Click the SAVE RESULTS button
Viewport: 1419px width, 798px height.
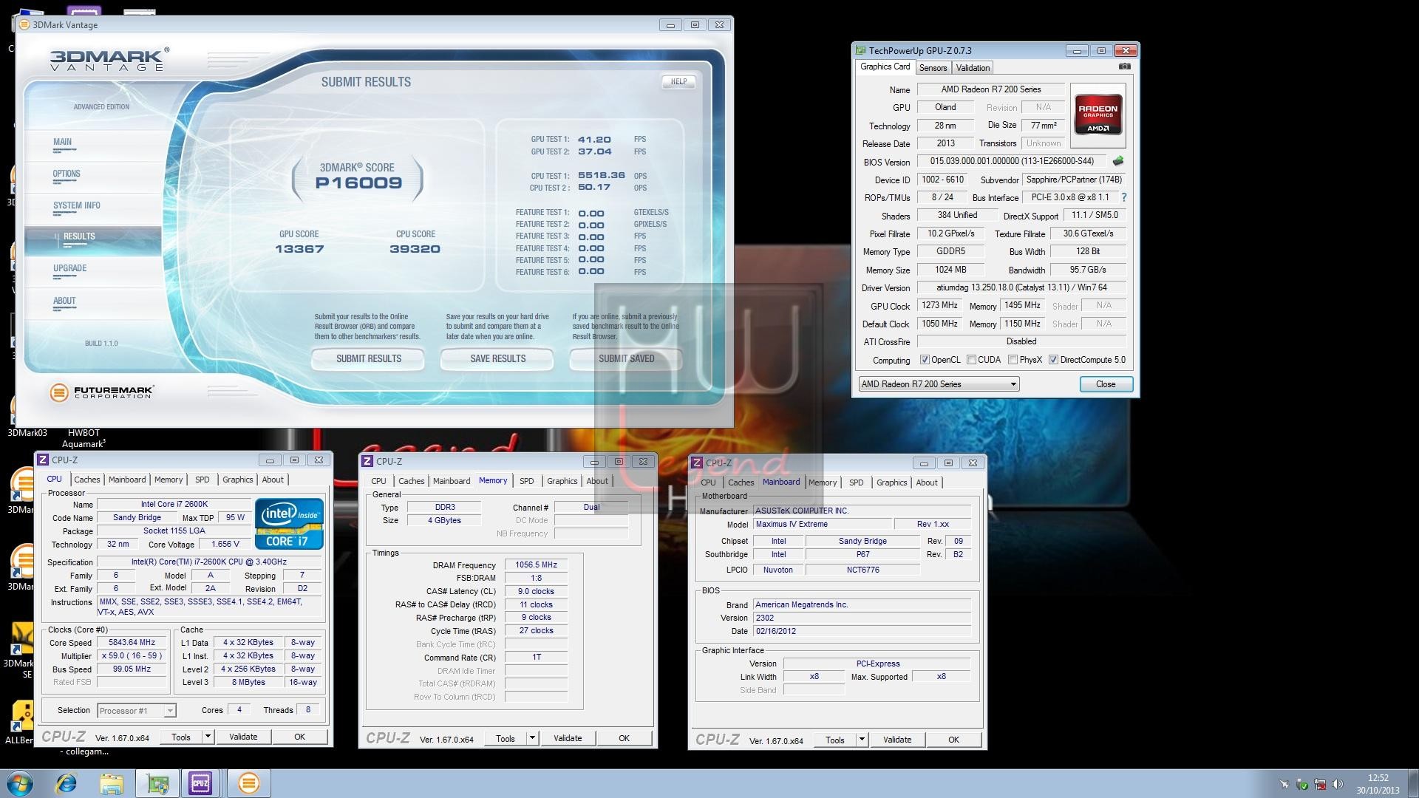[x=497, y=359]
